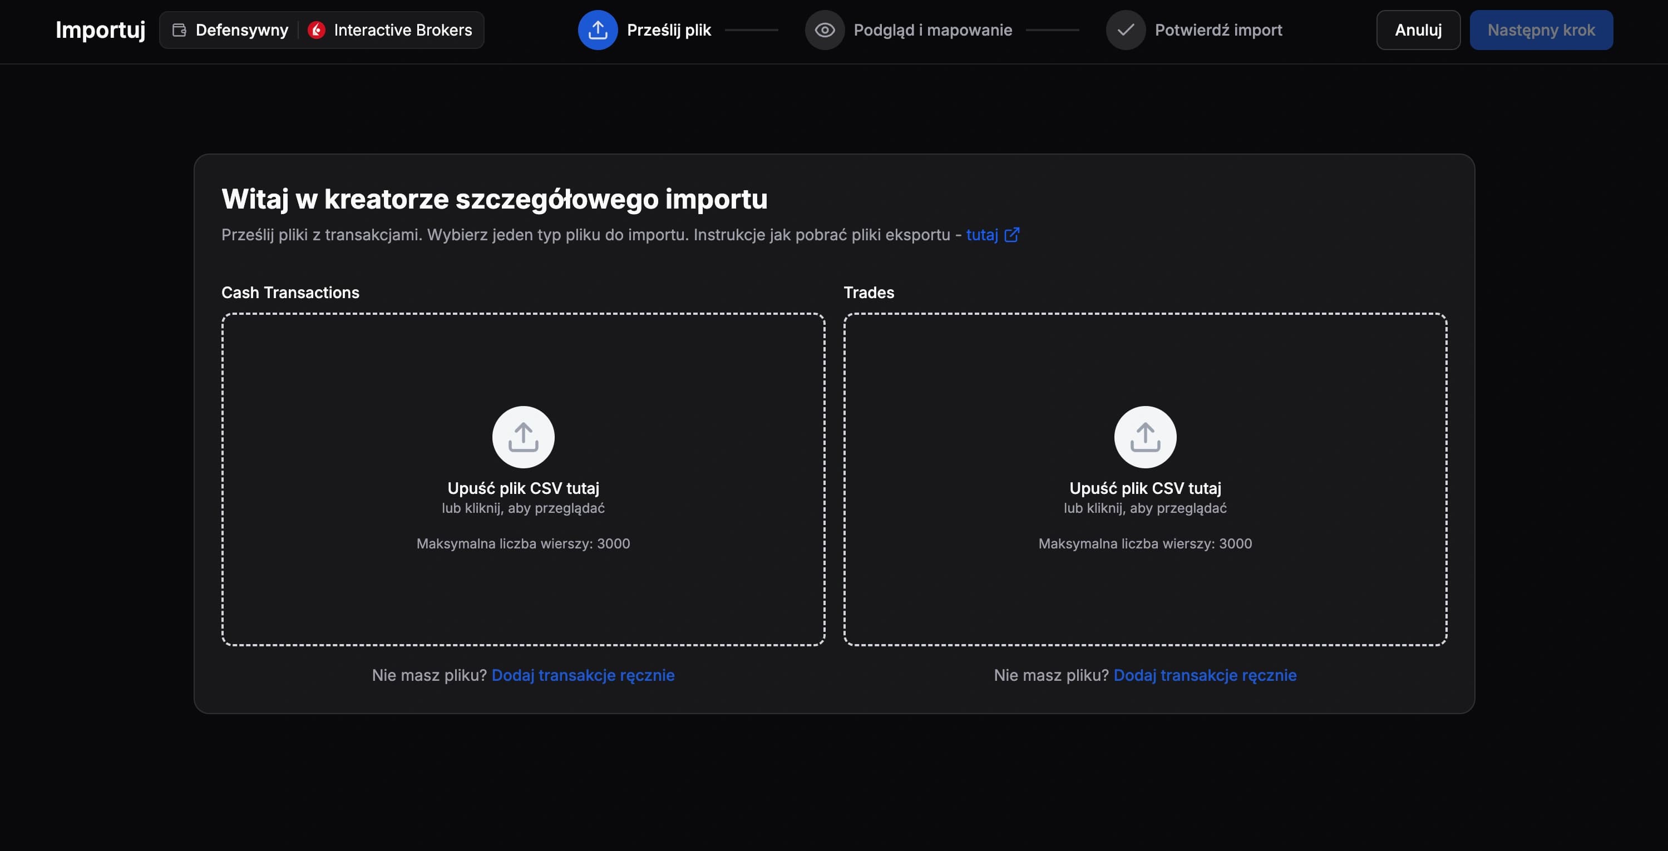Click Dodaj transakcje ręcznie under Cash Transactions
The width and height of the screenshot is (1668, 851).
click(584, 675)
